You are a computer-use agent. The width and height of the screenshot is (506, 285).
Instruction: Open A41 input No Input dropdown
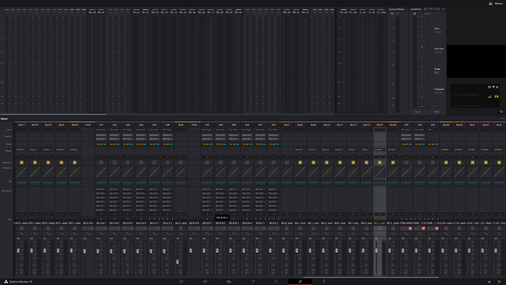coord(101,130)
